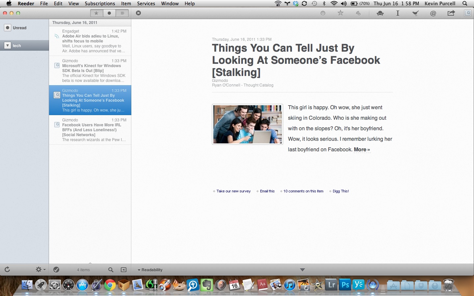Screen dimensions: 474x296
Task: Click the Email this link
Action: tap(267, 191)
